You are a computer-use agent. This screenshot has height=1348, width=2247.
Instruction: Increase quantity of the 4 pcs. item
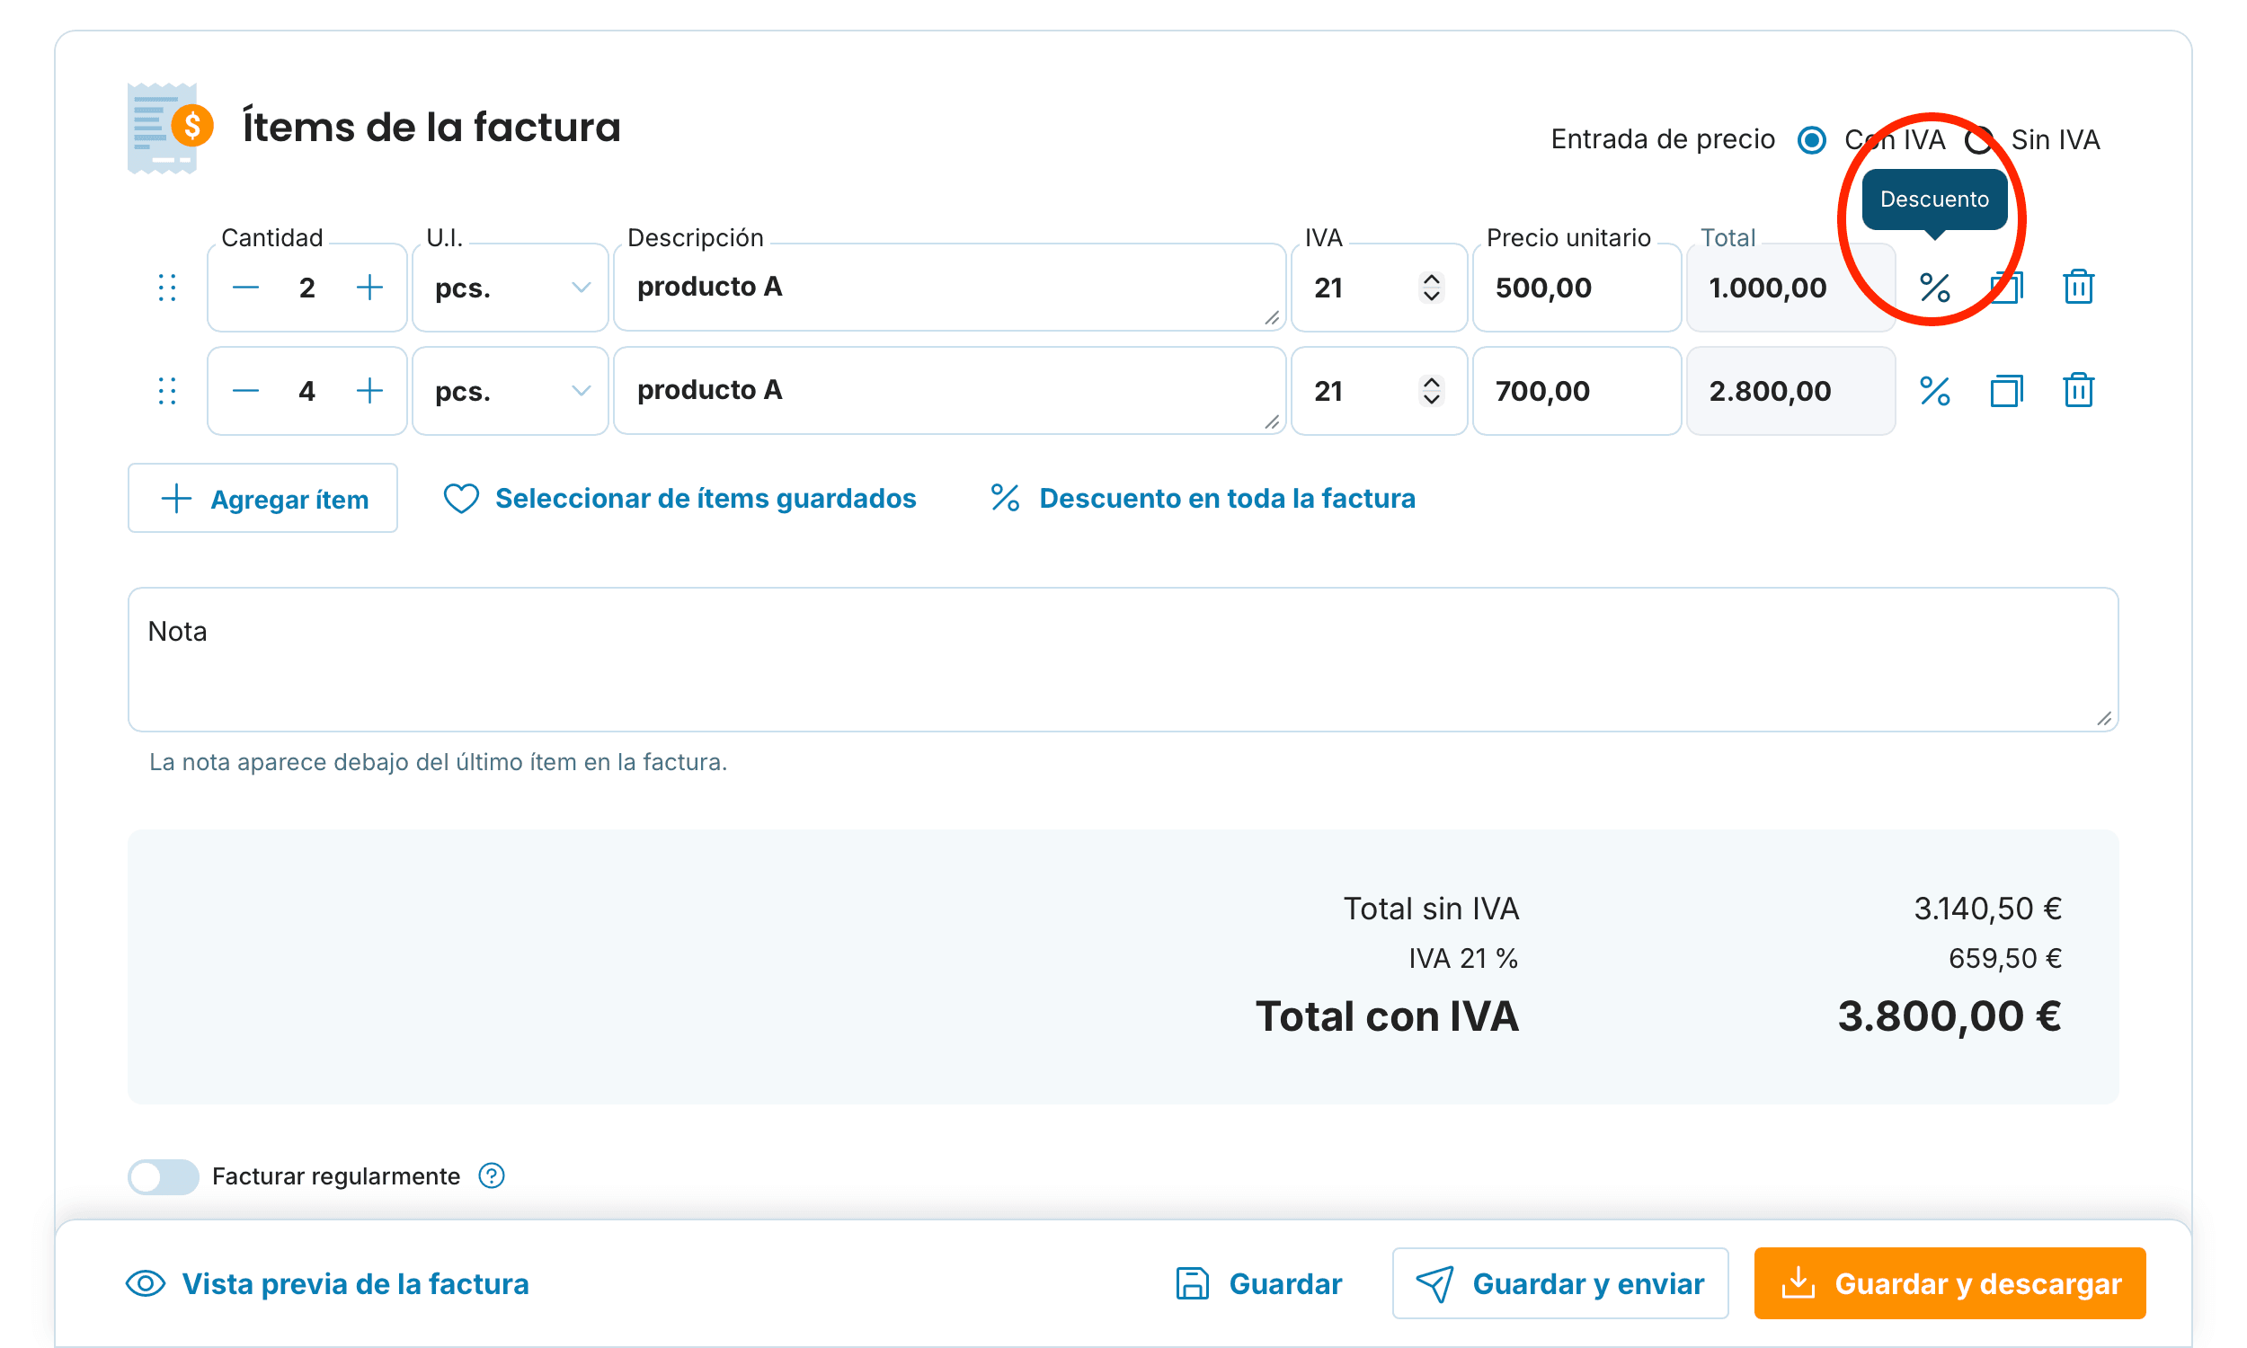click(x=369, y=392)
